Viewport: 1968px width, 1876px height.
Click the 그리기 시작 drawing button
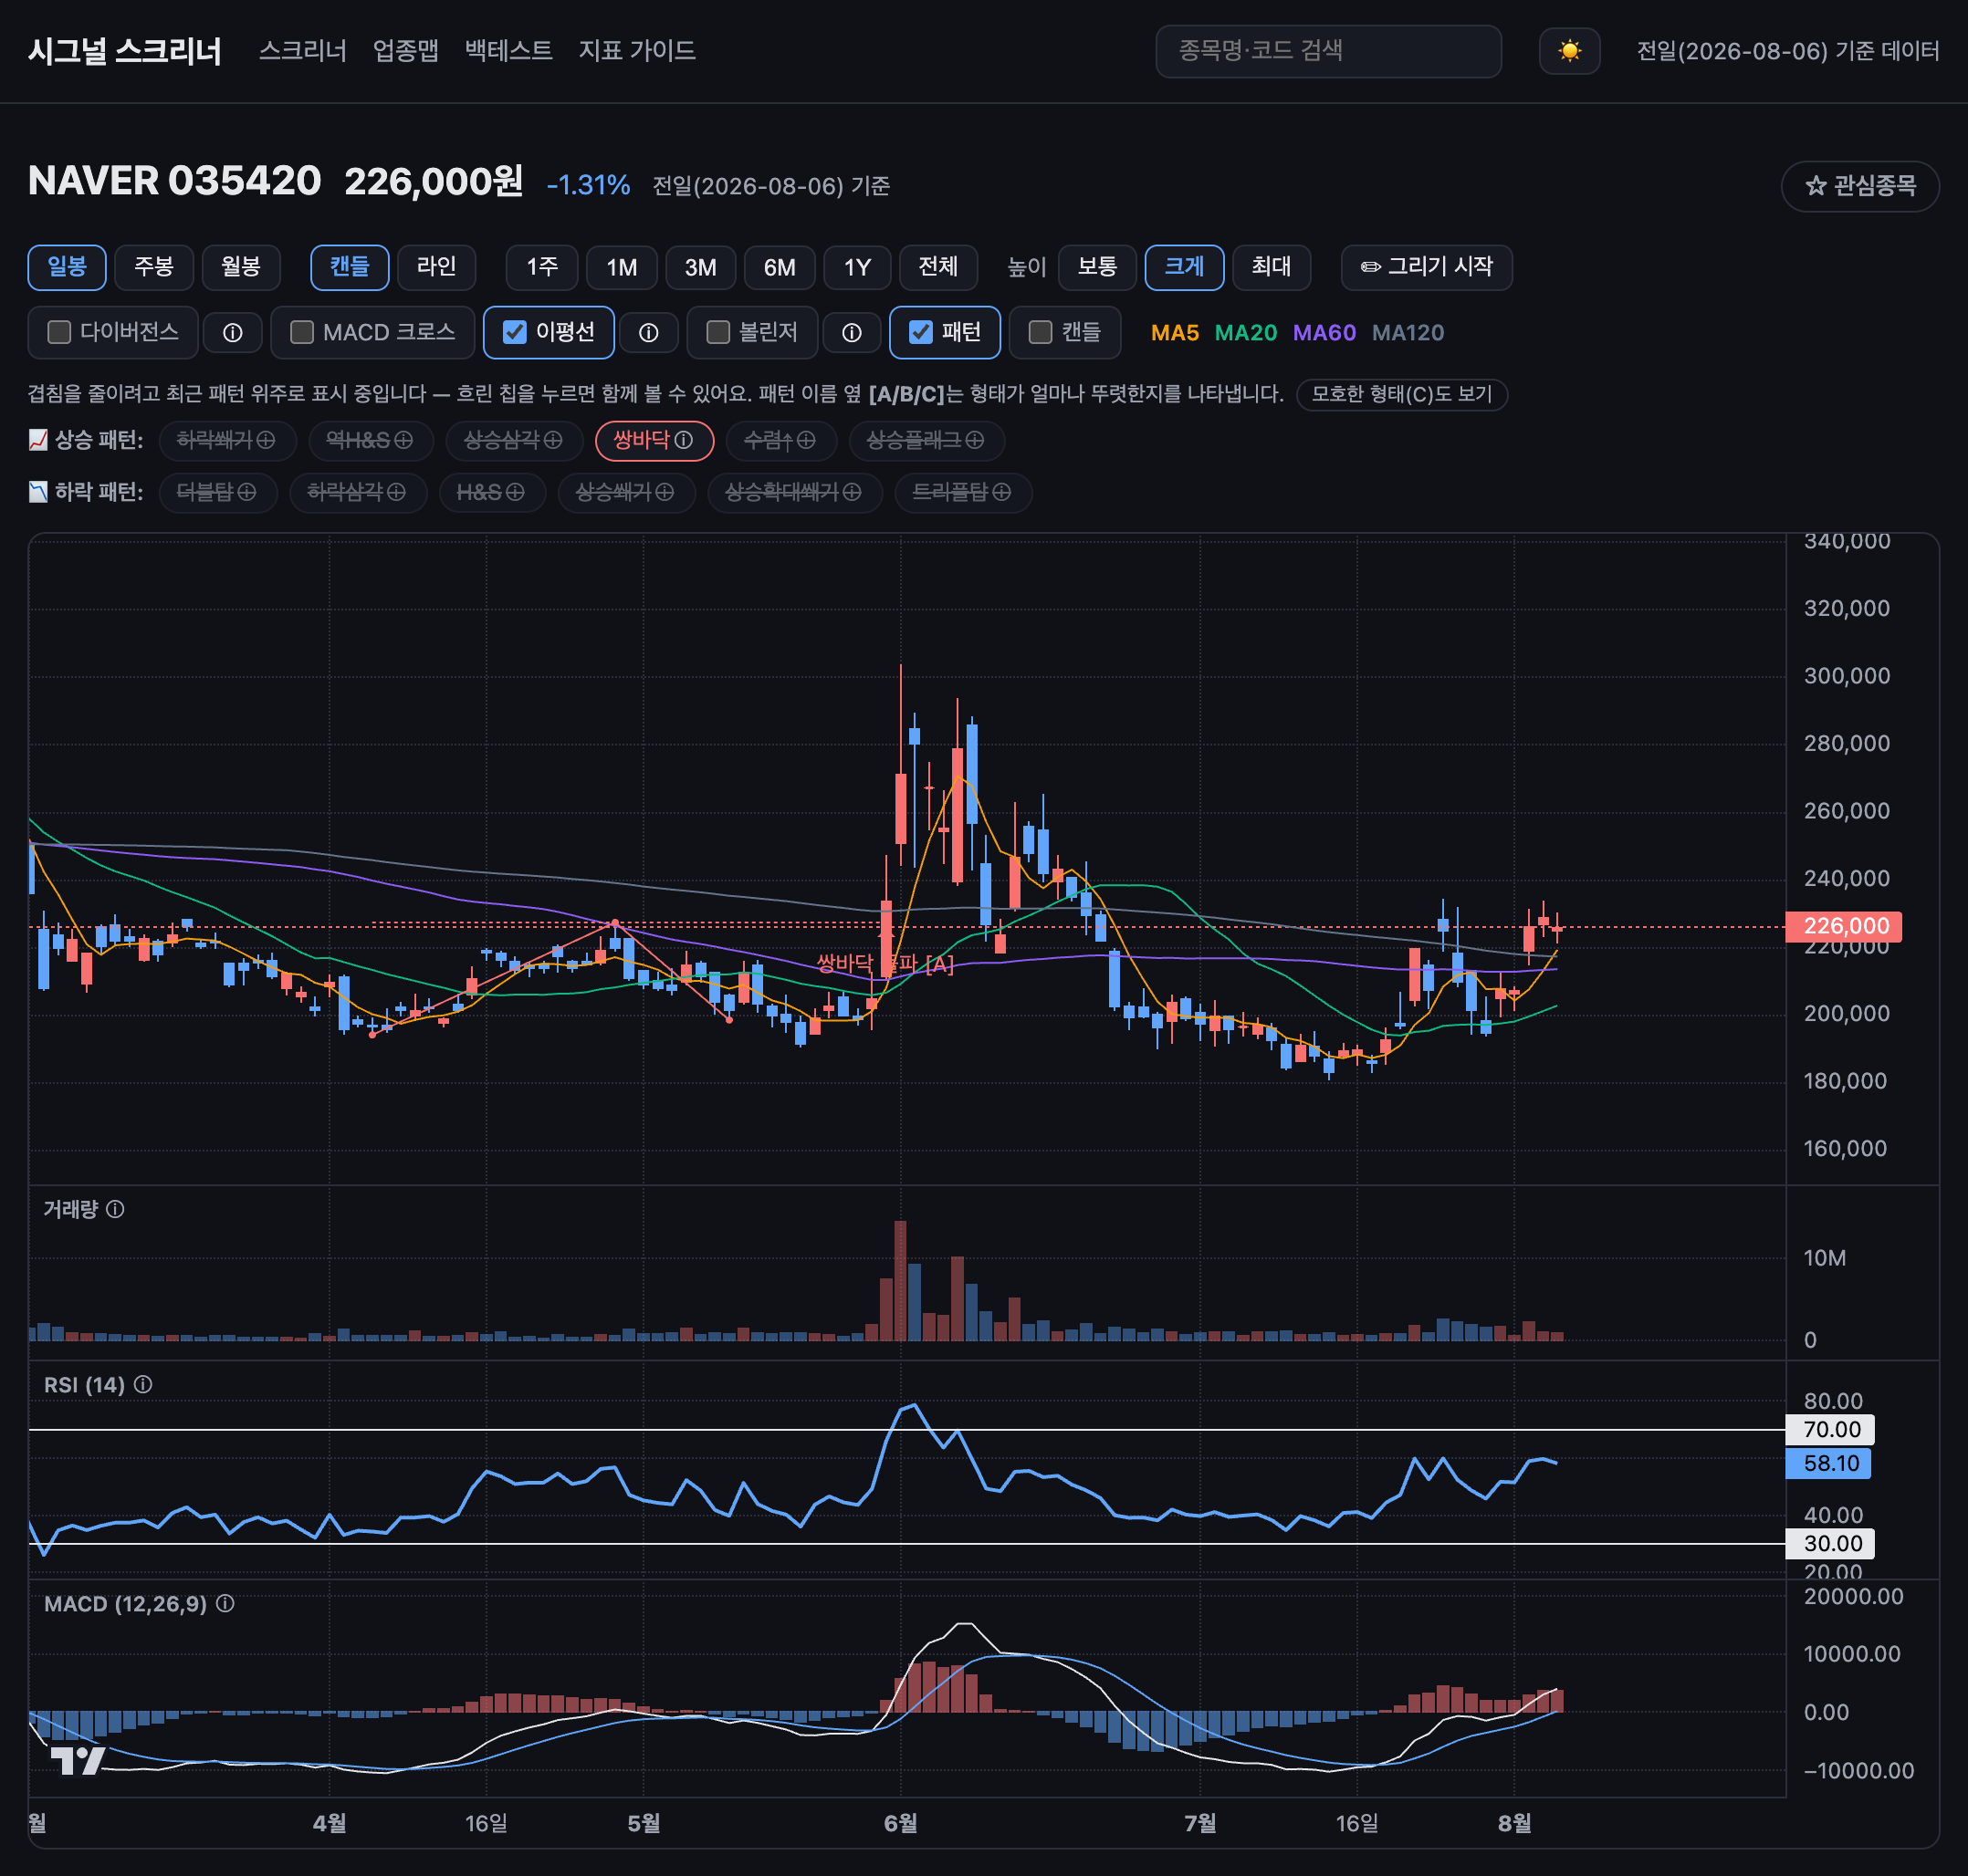[x=1426, y=267]
